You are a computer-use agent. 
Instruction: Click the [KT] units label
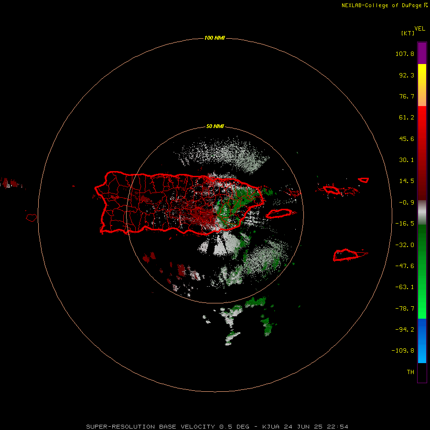[x=408, y=33]
